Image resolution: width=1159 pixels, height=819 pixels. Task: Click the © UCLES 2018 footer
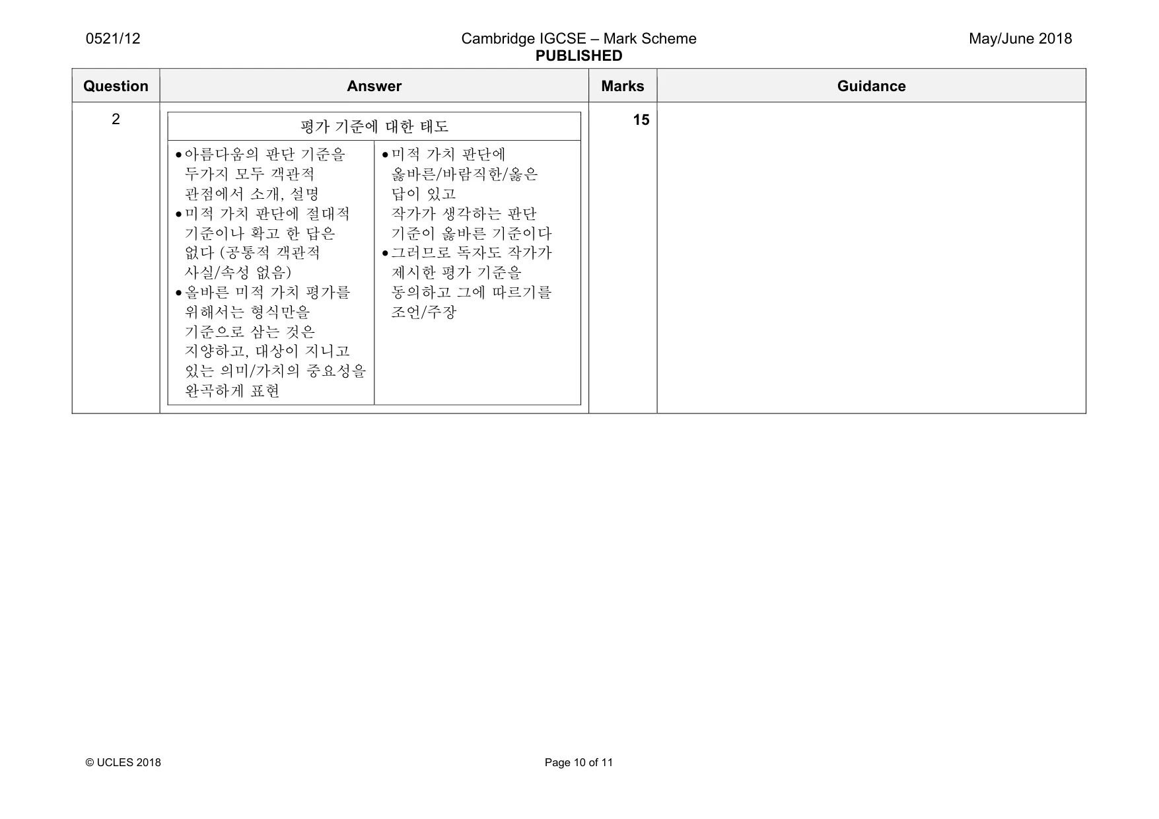pyautogui.click(x=123, y=762)
